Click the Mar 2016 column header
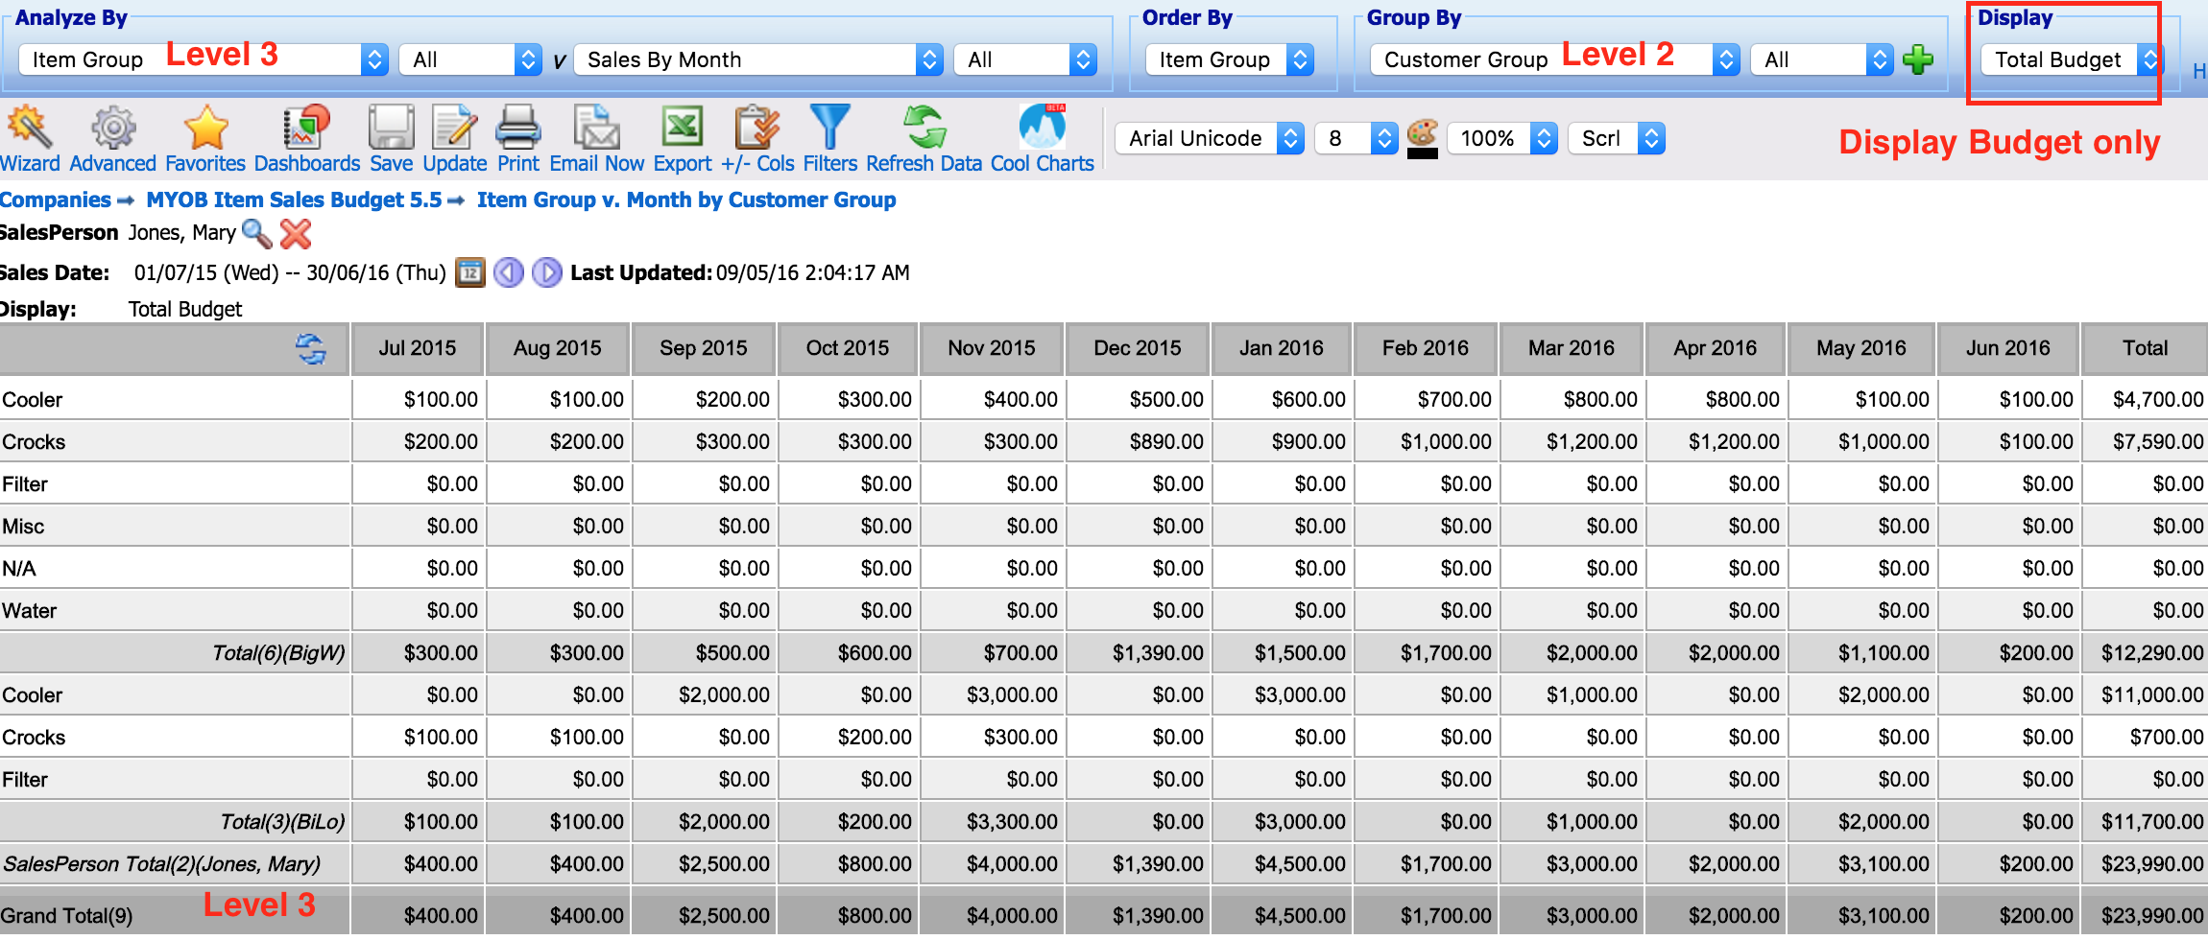 click(x=1572, y=348)
